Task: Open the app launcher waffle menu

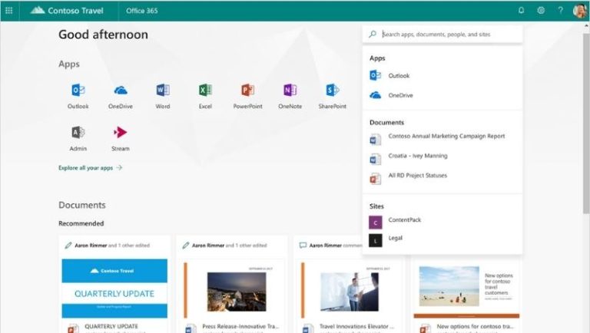Action: [x=9, y=11]
